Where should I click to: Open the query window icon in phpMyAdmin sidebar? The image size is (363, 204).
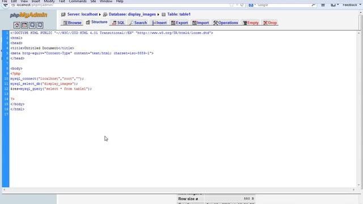click(x=24, y=25)
